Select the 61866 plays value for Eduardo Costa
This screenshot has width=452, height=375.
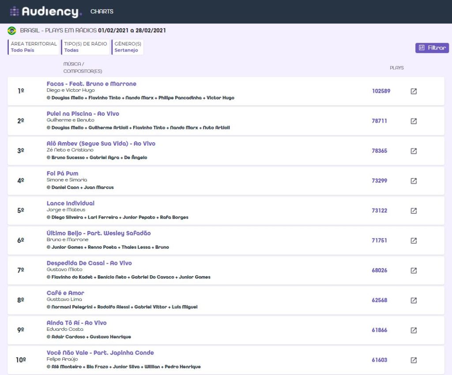(x=379, y=330)
